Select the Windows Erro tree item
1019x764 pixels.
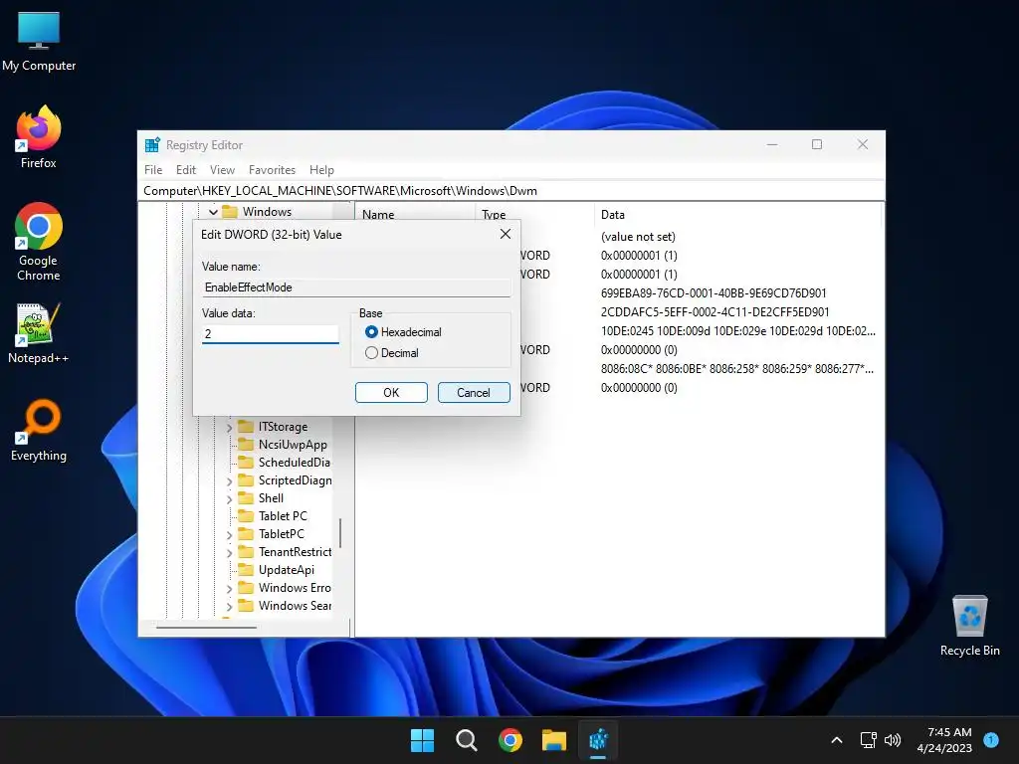click(295, 588)
